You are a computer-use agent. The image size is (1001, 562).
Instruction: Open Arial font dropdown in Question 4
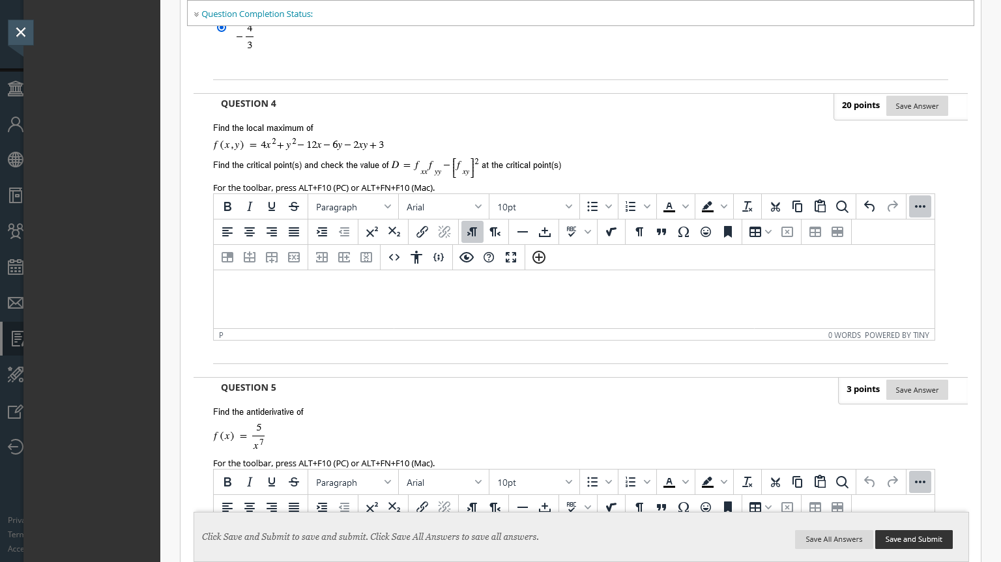(444, 207)
